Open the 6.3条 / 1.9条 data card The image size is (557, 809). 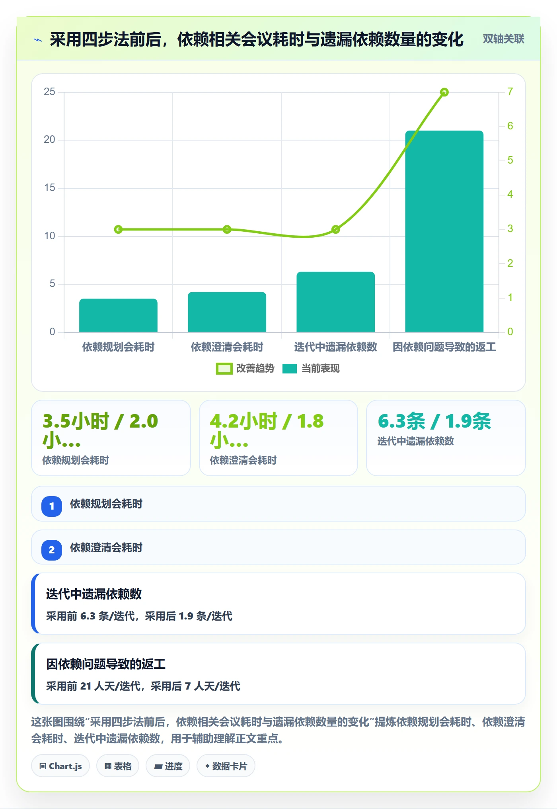coord(446,438)
